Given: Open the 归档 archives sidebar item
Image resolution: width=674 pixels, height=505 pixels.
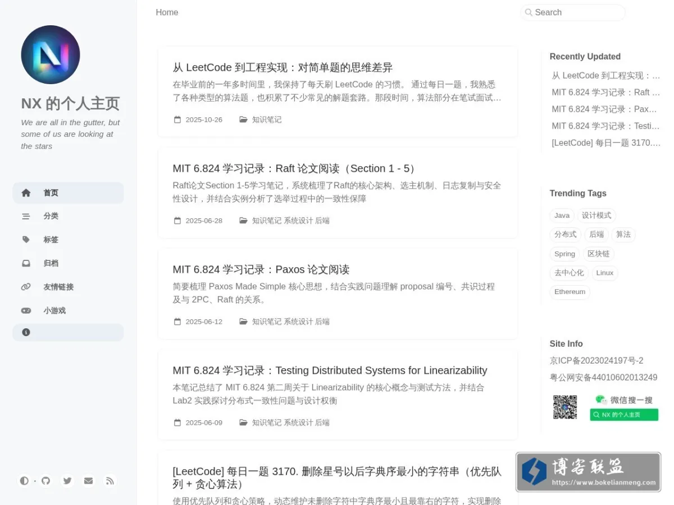Looking at the screenshot, I should point(68,264).
